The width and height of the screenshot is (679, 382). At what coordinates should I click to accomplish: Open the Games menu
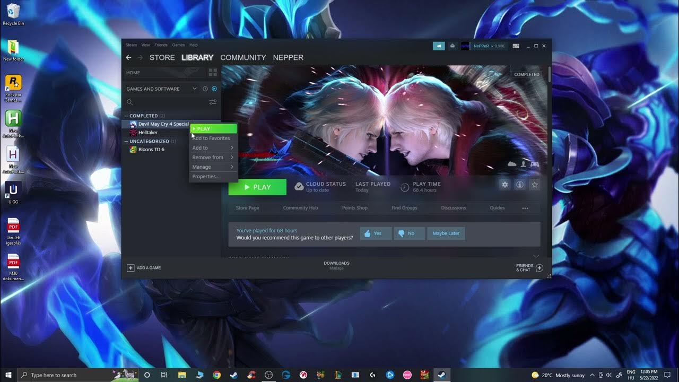[178, 45]
